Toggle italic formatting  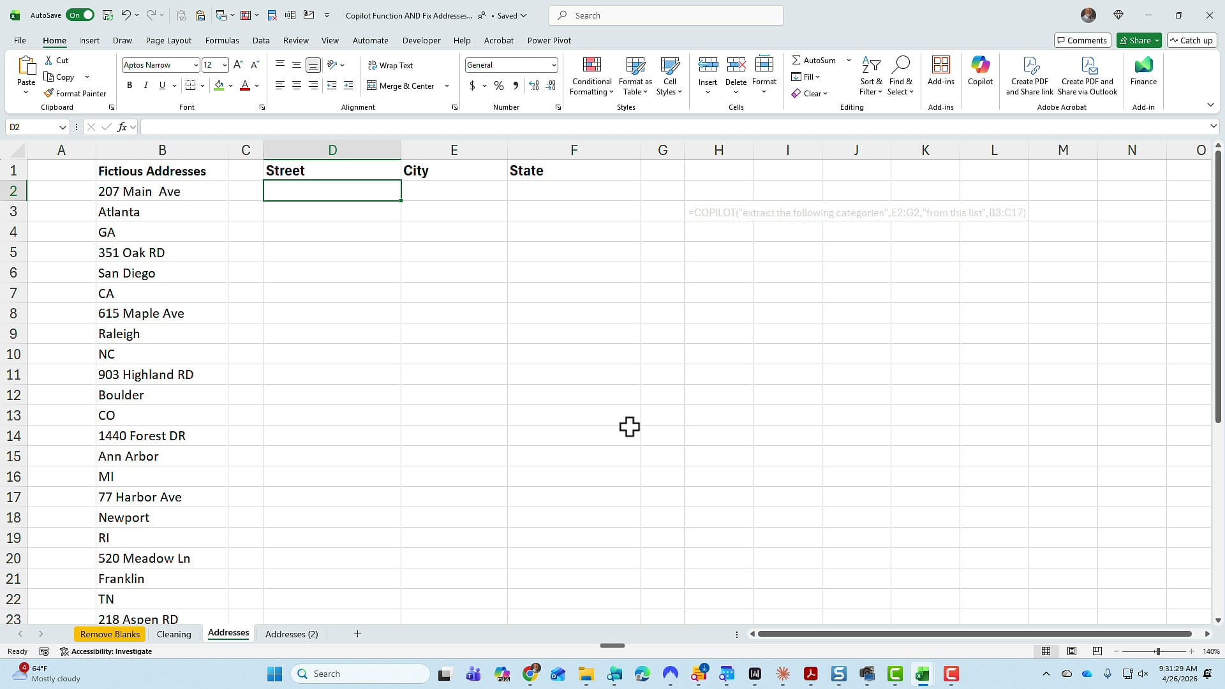tap(145, 85)
